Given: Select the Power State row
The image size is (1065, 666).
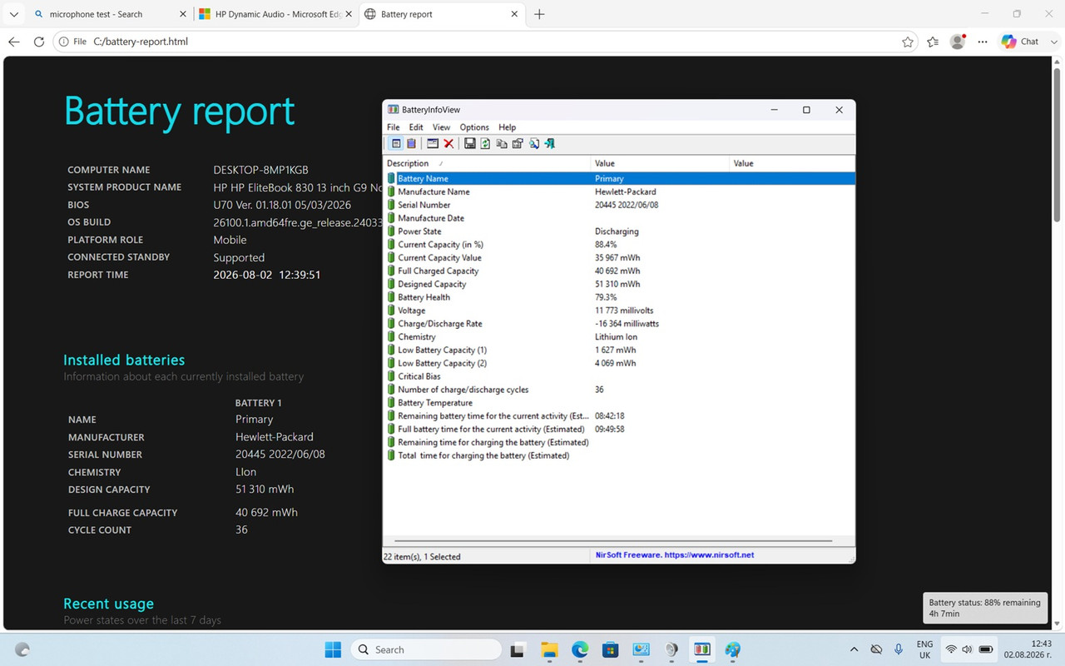Looking at the screenshot, I should pos(619,231).
